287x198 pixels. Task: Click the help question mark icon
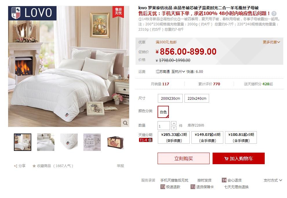point(274,14)
